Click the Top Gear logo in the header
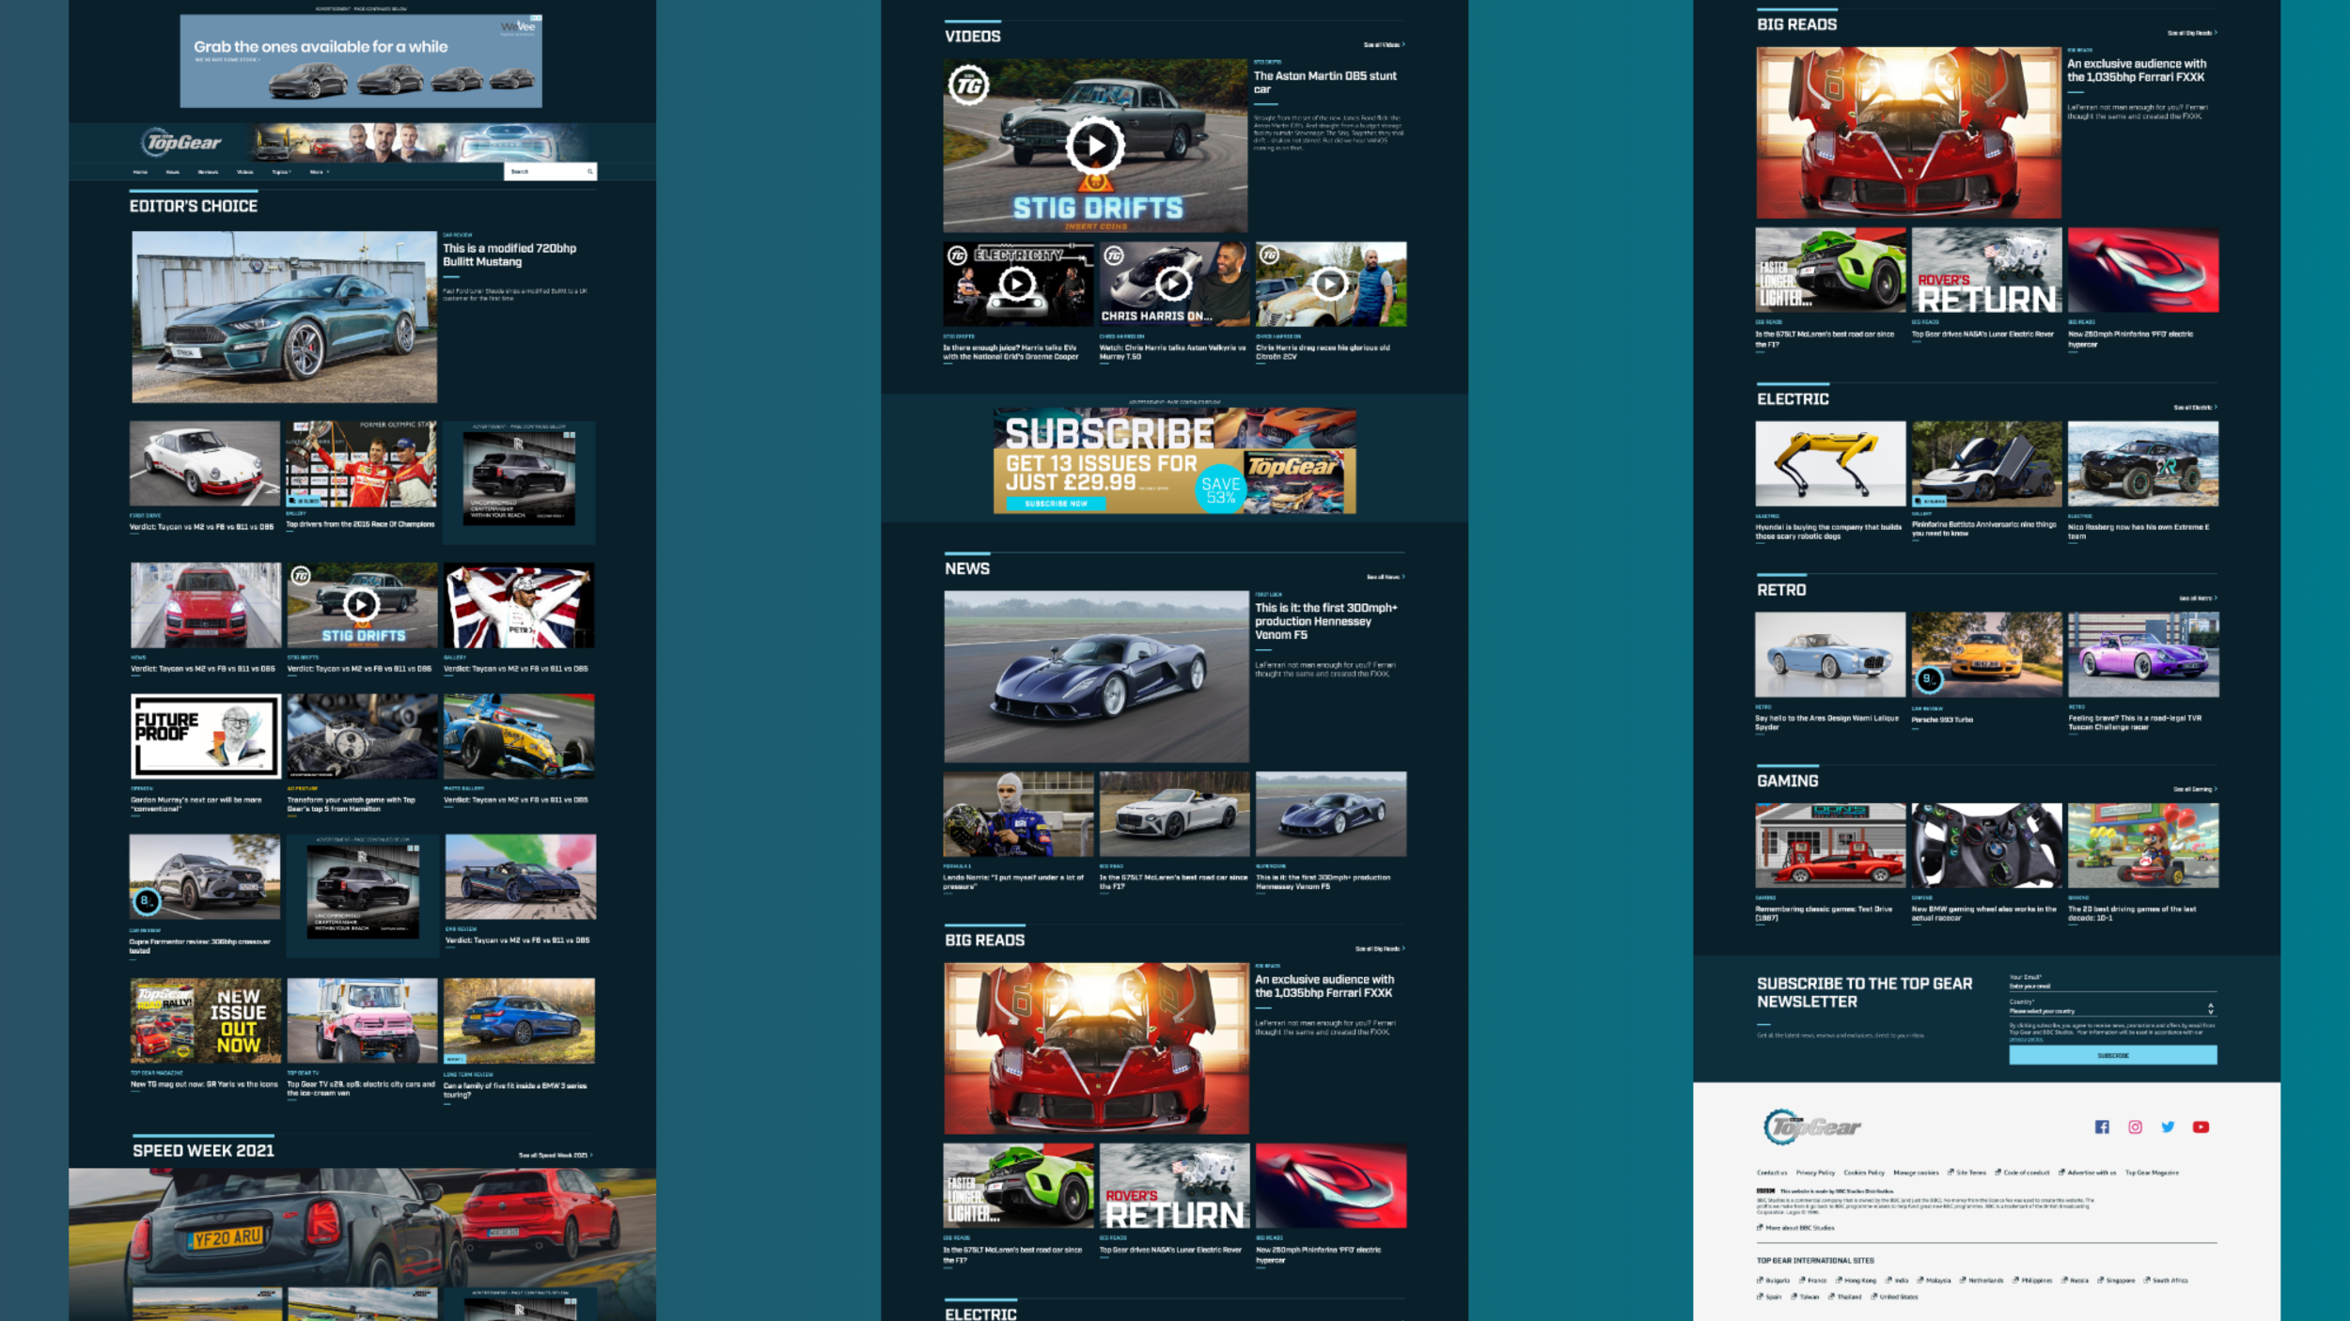This screenshot has width=2350, height=1321. tap(182, 142)
